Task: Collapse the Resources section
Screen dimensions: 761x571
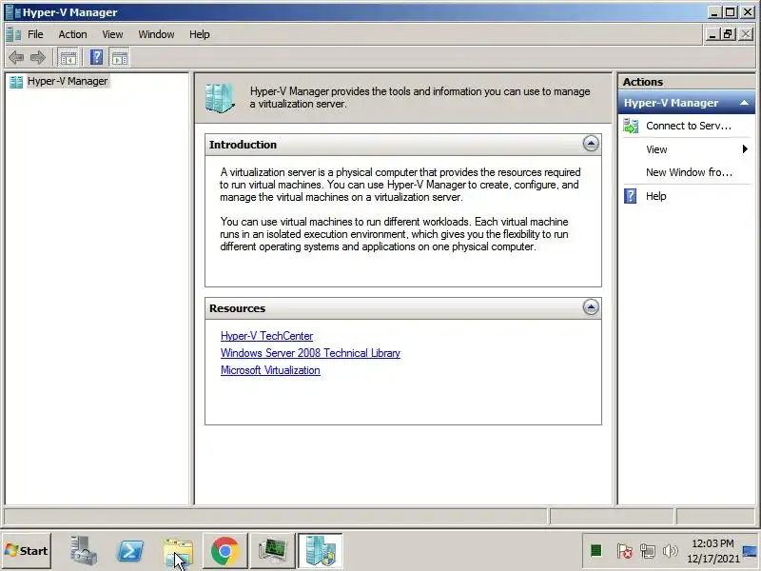Action: tap(591, 307)
